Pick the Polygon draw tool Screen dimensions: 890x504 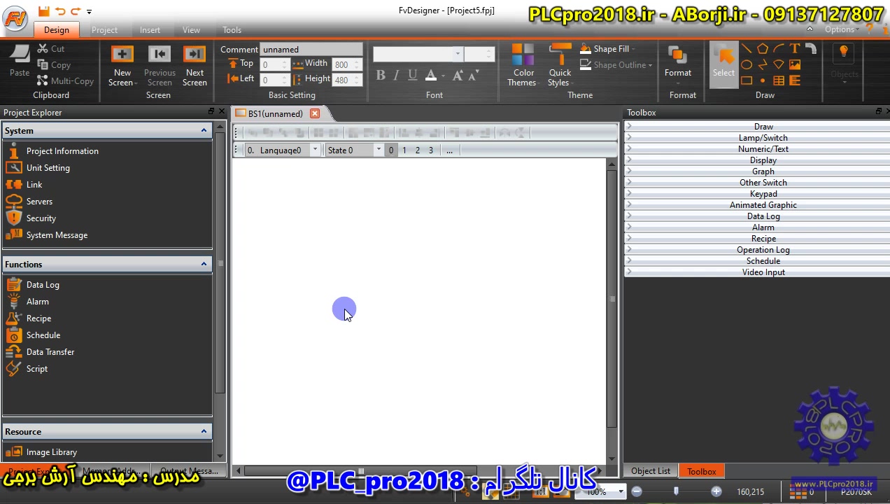coord(763,49)
